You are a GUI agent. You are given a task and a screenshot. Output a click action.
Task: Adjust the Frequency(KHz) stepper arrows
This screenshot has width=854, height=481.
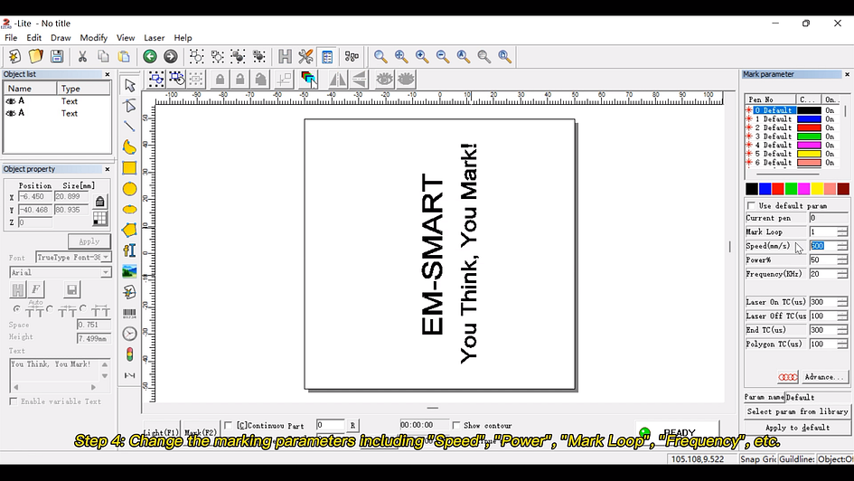point(842,274)
